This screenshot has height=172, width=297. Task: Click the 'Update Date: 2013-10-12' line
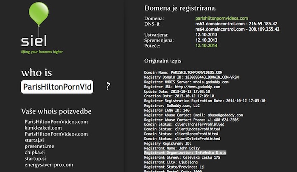pos(177,92)
